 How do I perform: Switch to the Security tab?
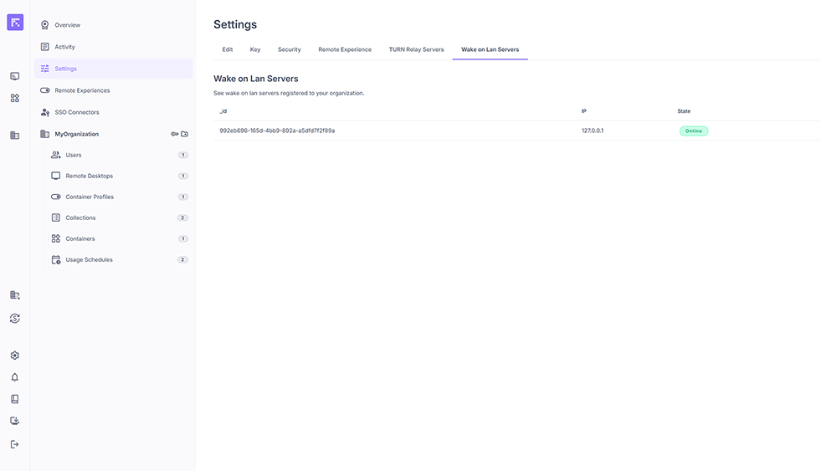(289, 49)
